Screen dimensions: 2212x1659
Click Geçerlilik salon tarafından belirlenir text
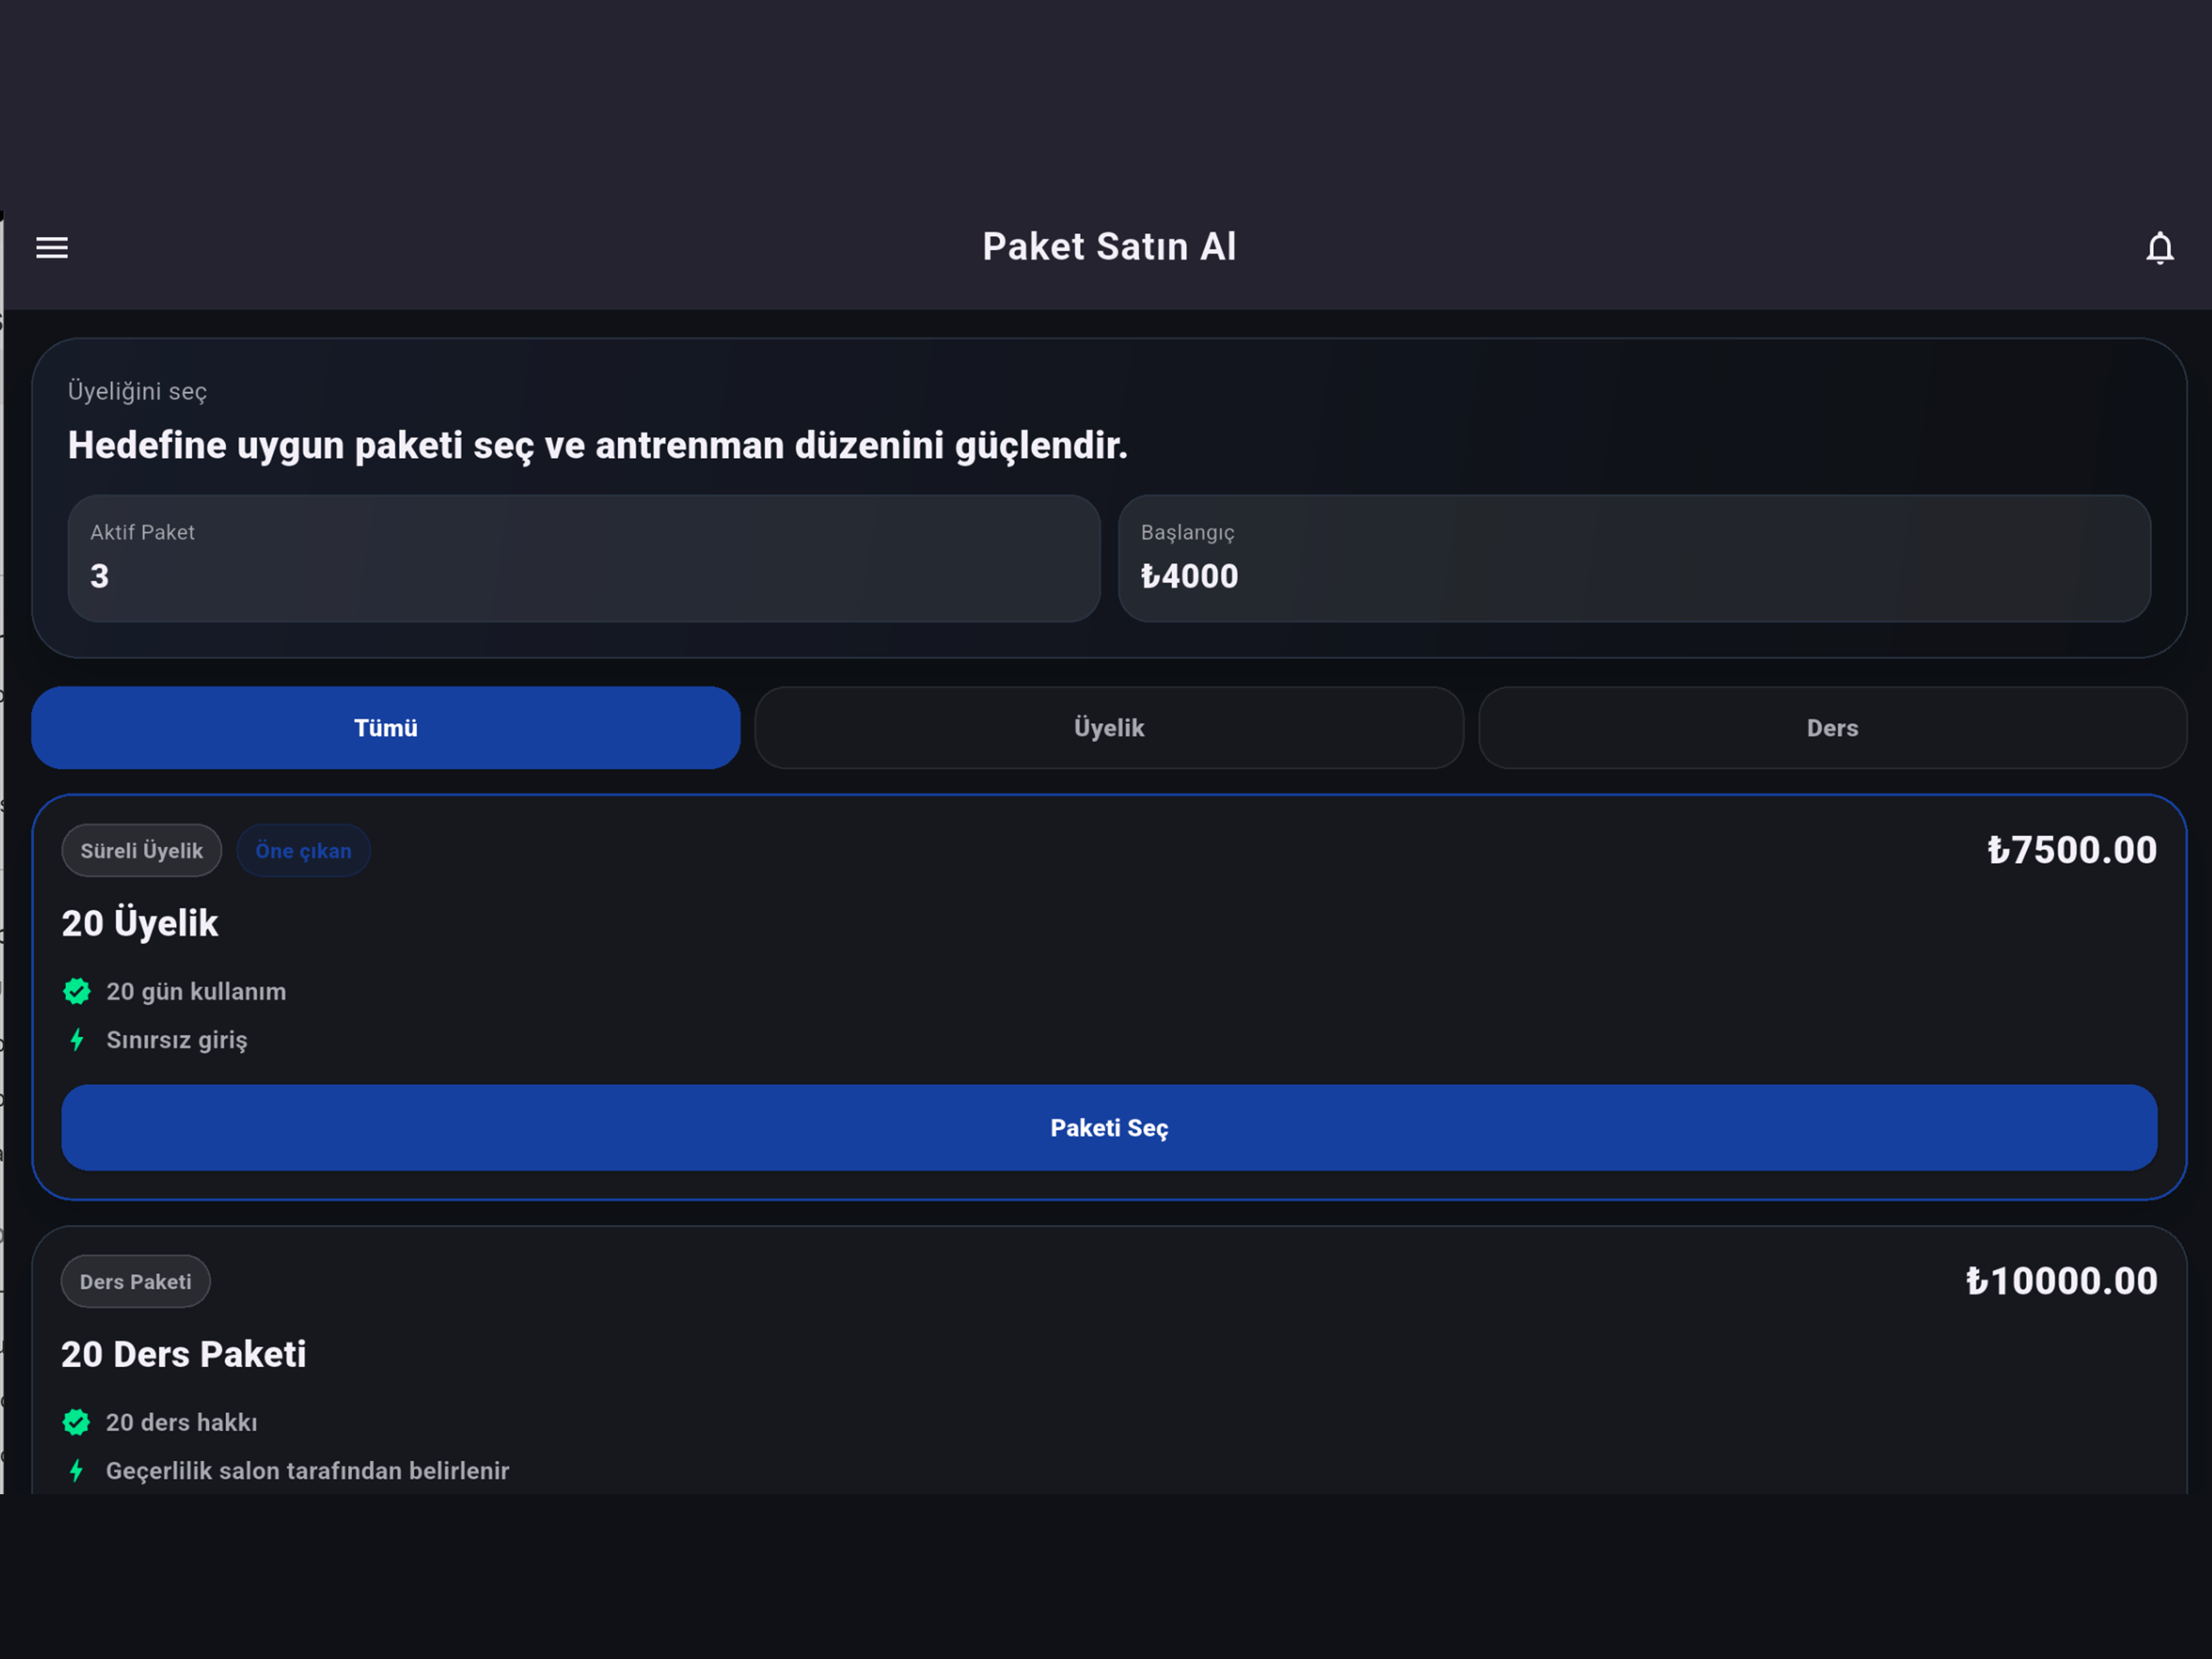308,1471
